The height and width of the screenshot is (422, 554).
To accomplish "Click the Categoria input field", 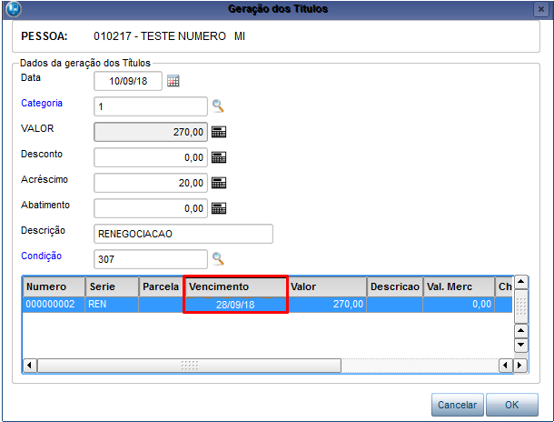I will 151,106.
